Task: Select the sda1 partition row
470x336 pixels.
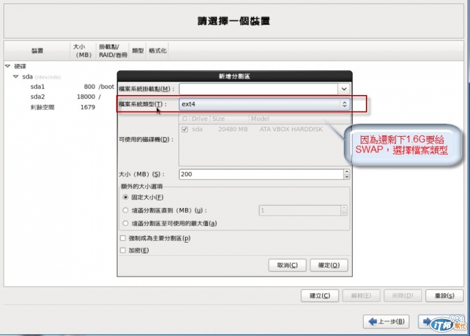Action: pyautogui.click(x=61, y=86)
